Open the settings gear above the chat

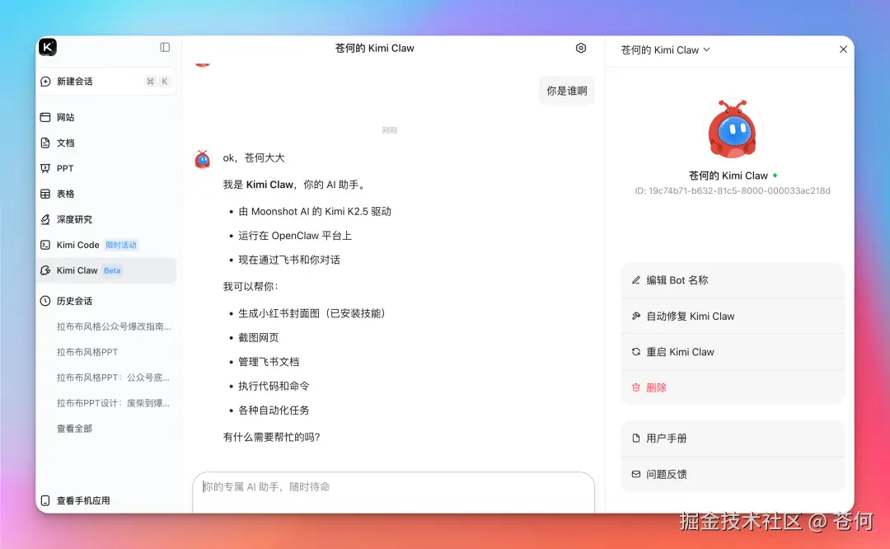coord(581,48)
